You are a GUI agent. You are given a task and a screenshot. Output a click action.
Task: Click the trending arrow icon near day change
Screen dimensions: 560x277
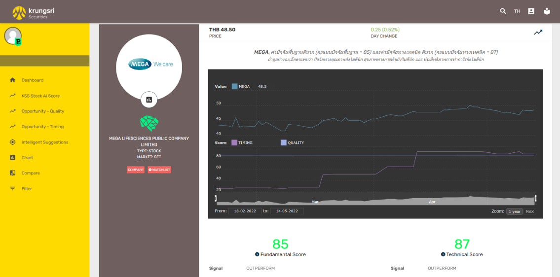coord(538,33)
